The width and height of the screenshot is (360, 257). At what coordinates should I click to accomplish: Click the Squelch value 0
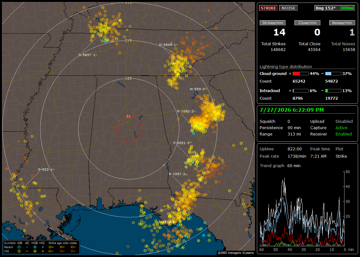click(289, 122)
